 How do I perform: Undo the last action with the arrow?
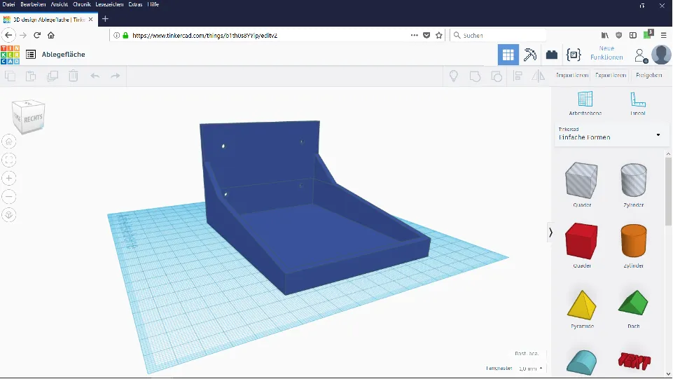tap(95, 76)
